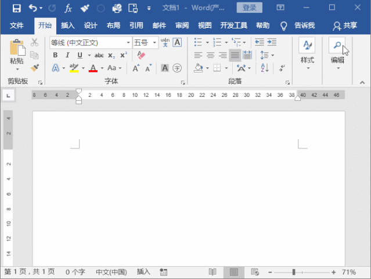Click the 71% zoom level
This screenshot has height=279, width=371.
pyautogui.click(x=349, y=272)
